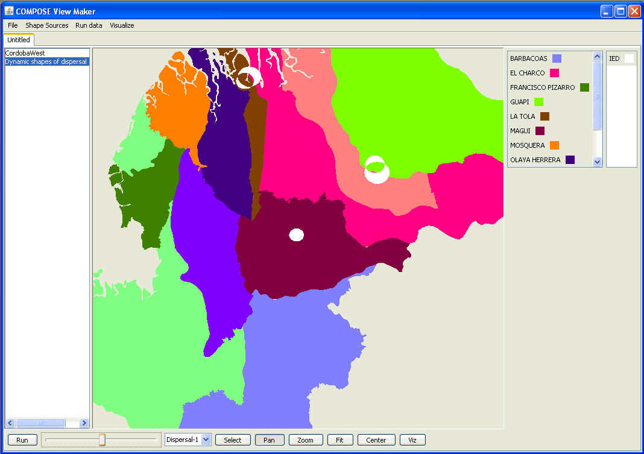Viewport: 644px width, 454px height.
Task: Open the Shape Sources menu
Action: 46,25
